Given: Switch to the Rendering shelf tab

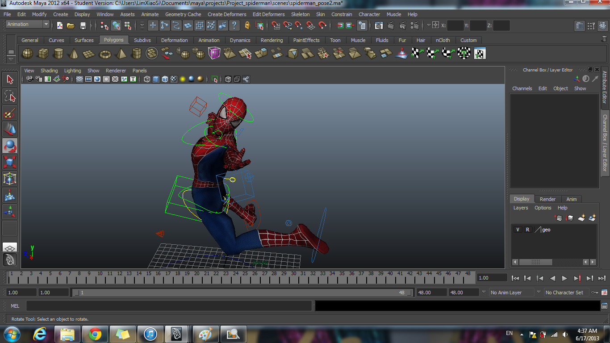Looking at the screenshot, I should coord(272,40).
